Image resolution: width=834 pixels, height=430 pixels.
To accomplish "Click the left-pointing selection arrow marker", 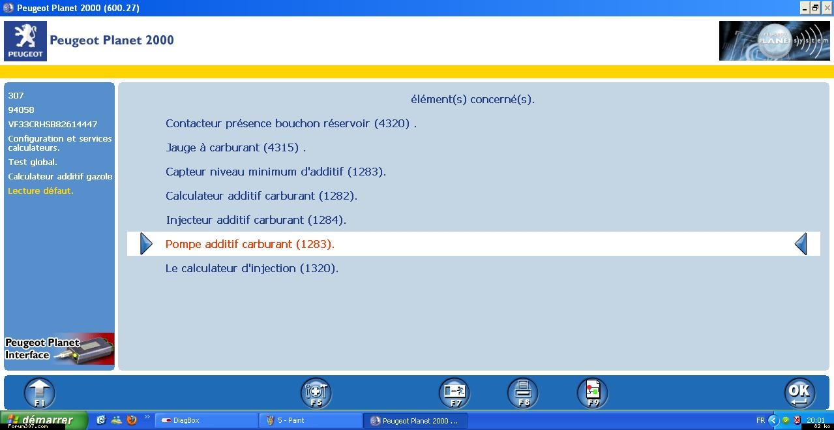I will [x=801, y=244].
